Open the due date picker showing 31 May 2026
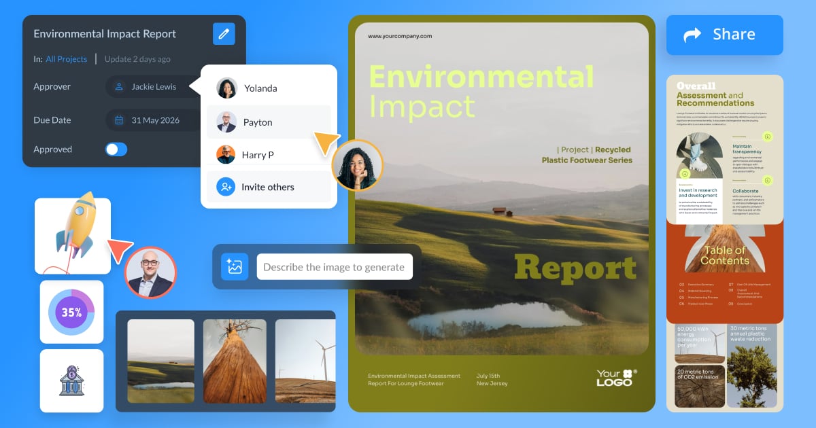Viewport: 816px width, 428px height. (x=152, y=120)
